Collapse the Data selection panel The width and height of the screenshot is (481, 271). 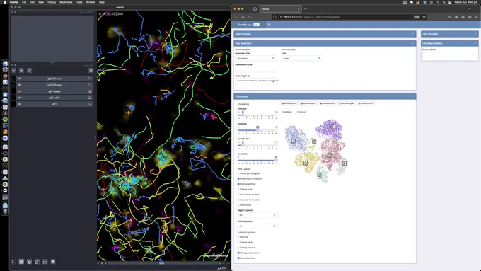(413, 43)
